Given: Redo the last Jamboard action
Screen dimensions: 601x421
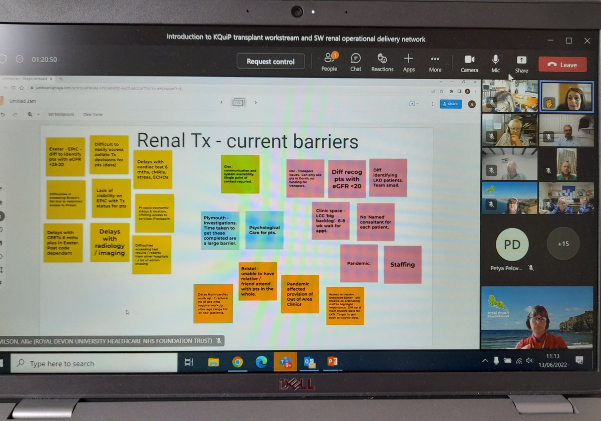Looking at the screenshot, I should point(15,114).
